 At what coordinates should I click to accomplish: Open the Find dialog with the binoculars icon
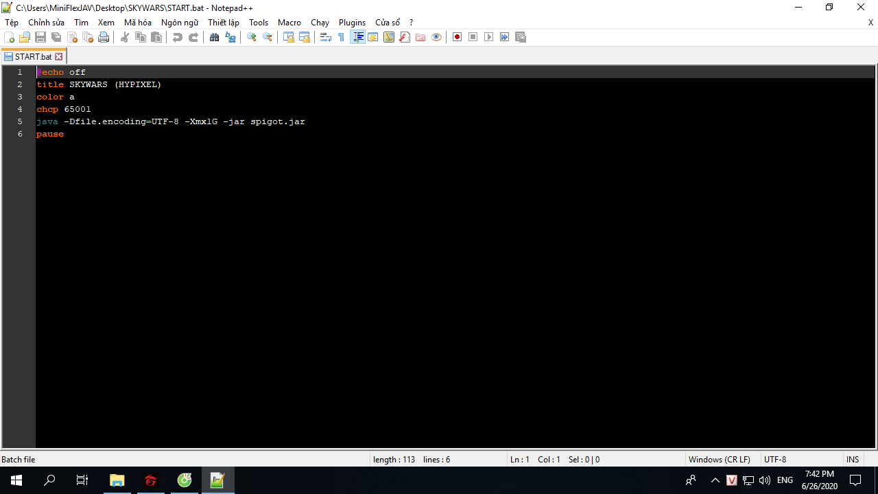215,37
